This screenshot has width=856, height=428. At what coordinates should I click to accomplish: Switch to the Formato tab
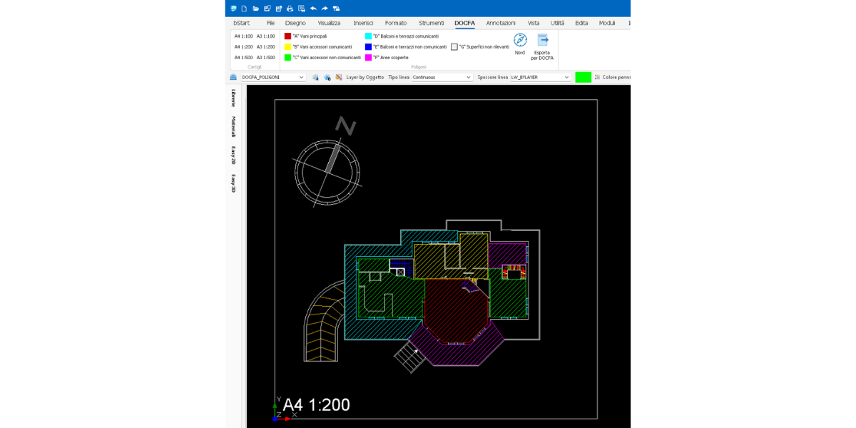[x=396, y=23]
